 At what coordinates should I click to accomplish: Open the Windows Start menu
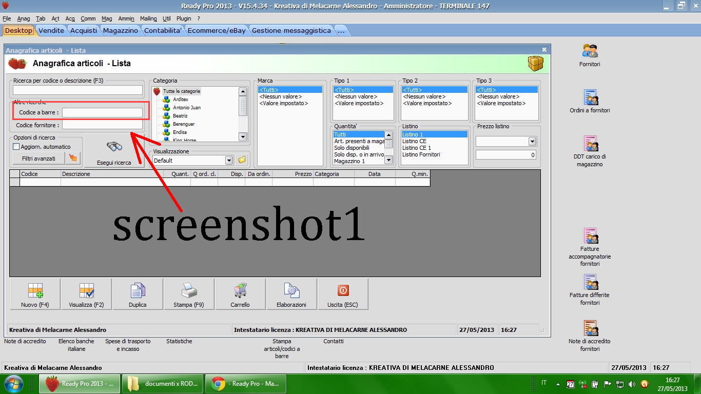(13, 384)
